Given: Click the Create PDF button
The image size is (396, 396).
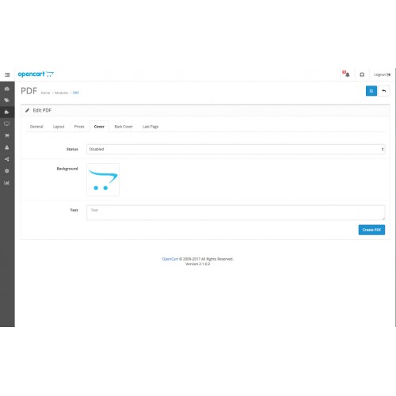Looking at the screenshot, I should point(371,230).
